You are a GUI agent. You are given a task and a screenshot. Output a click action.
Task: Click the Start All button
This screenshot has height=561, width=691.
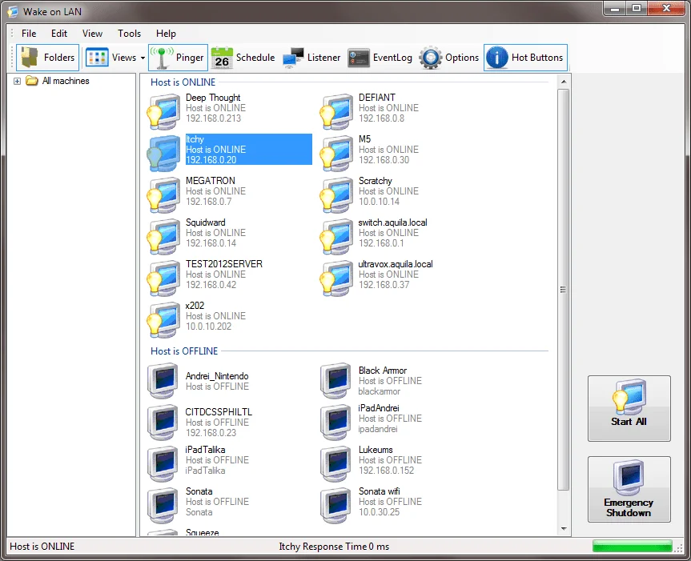[x=629, y=408]
